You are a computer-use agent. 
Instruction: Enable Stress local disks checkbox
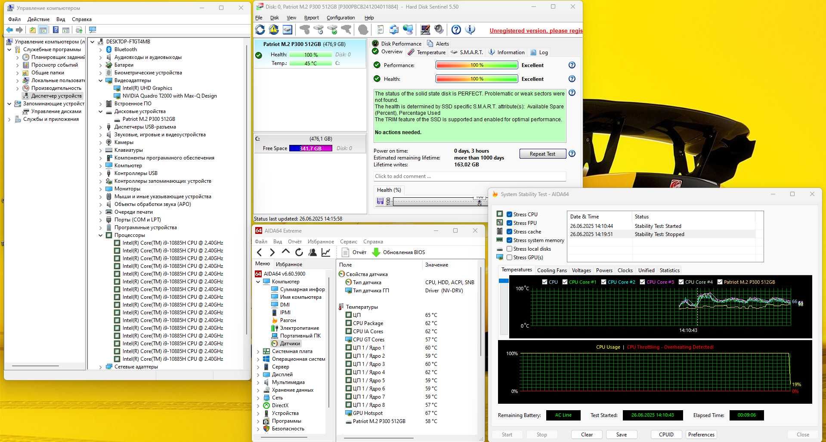(509, 249)
